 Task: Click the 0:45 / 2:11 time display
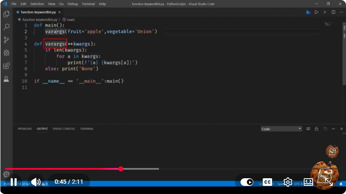[x=69, y=182]
